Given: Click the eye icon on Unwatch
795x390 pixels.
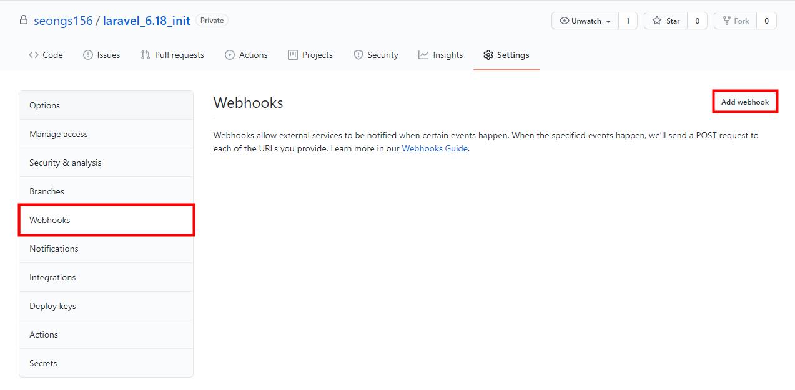Looking at the screenshot, I should (565, 21).
